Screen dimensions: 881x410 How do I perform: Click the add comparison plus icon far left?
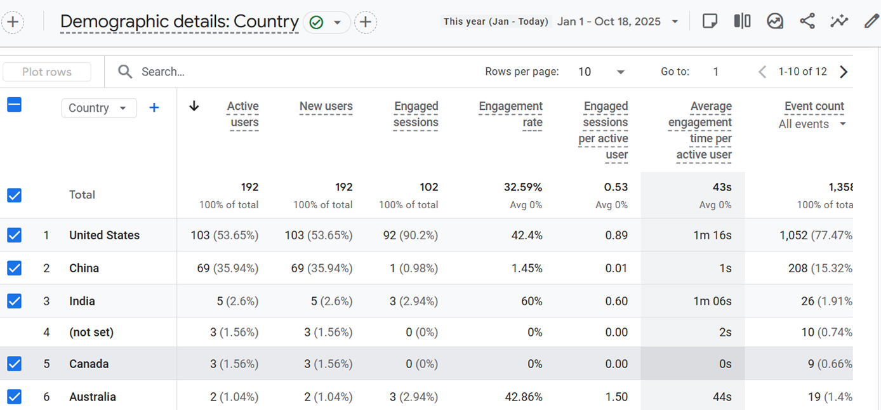pyautogui.click(x=13, y=22)
